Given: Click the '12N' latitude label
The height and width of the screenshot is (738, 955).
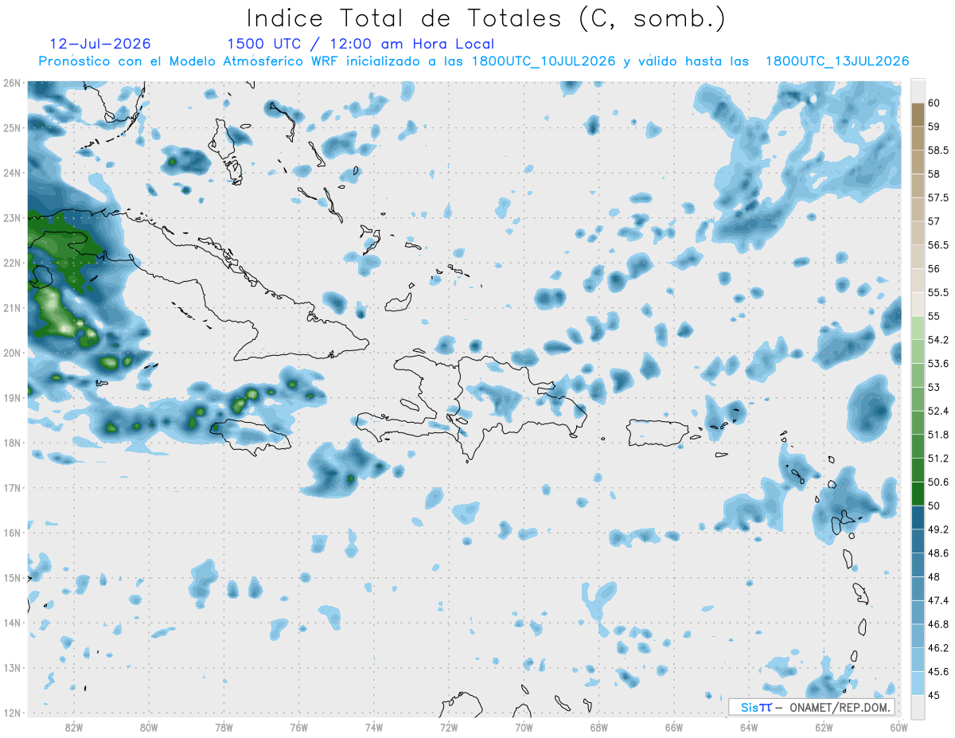Looking at the screenshot, I should (x=11, y=713).
